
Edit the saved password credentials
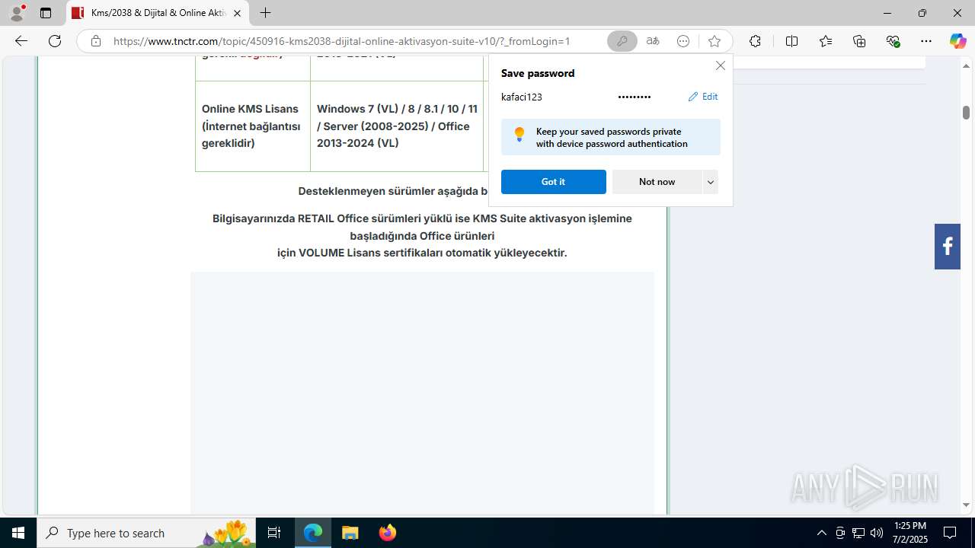click(x=703, y=97)
